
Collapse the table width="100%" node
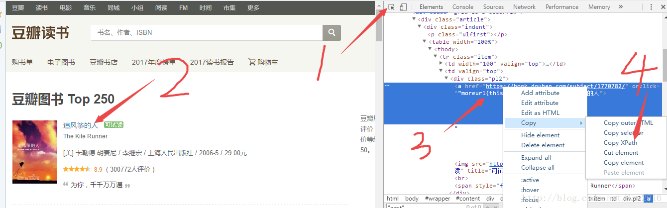425,42
